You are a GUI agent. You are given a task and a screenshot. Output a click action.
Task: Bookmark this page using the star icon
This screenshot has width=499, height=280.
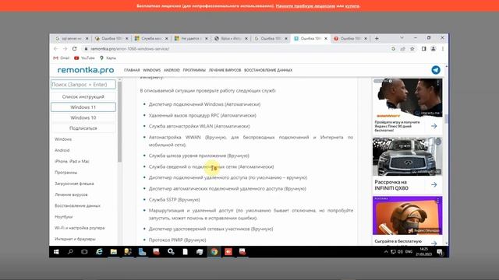[412, 49]
